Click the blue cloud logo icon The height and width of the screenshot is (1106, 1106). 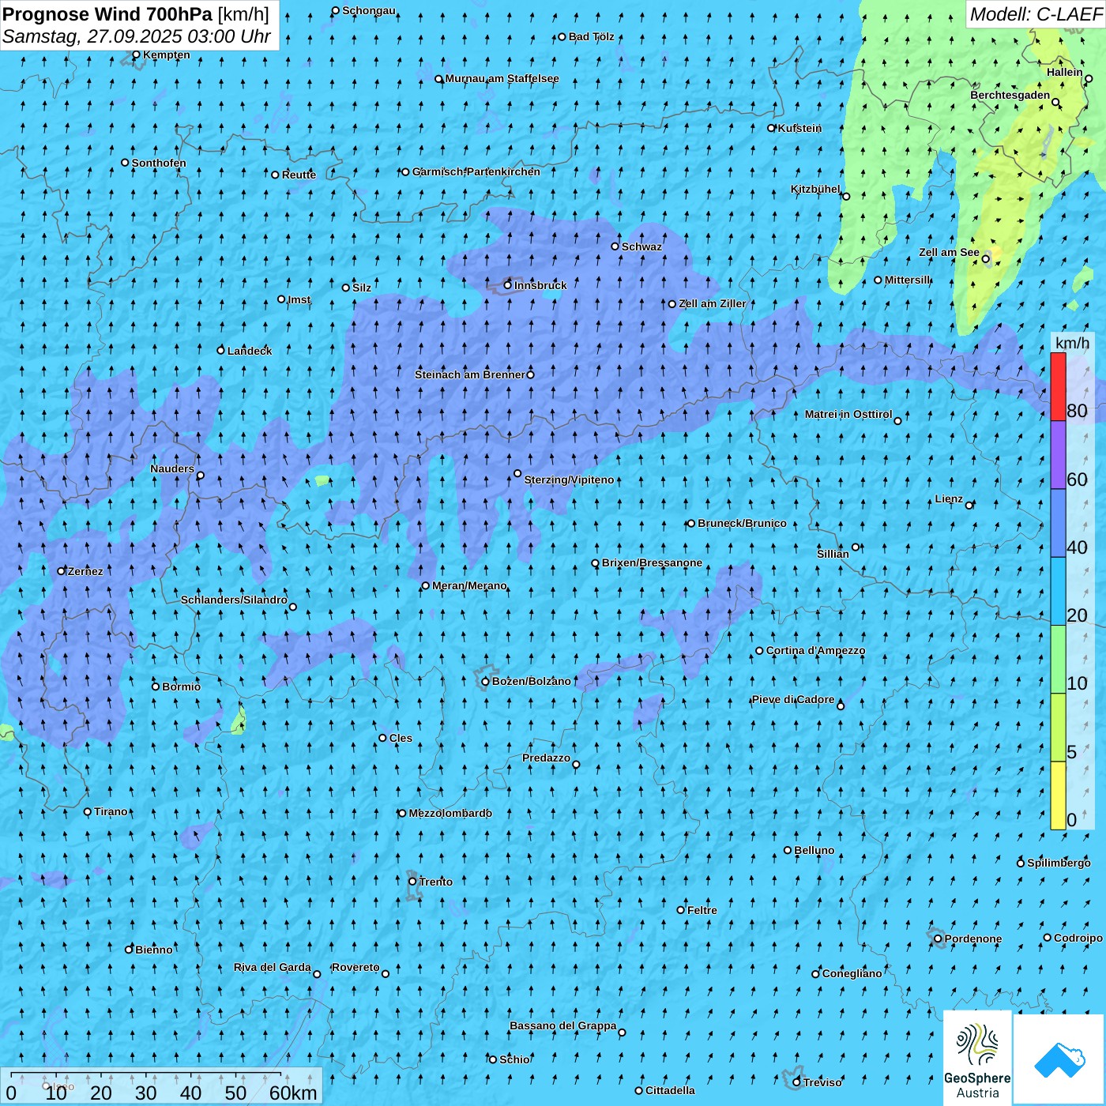coord(1059,1060)
